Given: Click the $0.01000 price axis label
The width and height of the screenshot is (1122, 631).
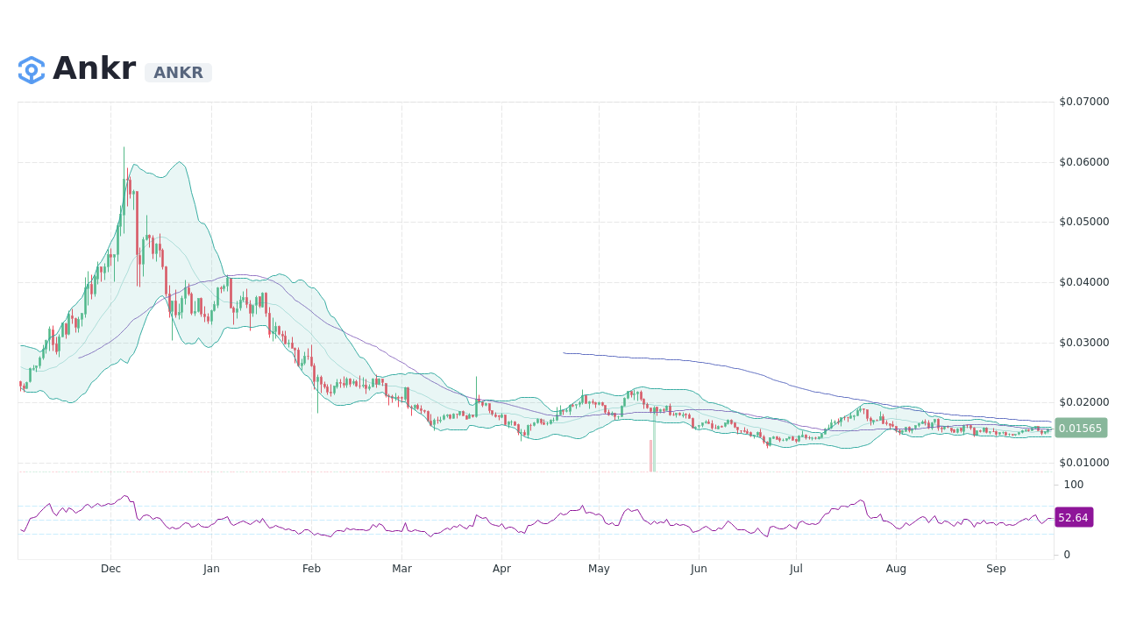Looking at the screenshot, I should tap(1083, 462).
